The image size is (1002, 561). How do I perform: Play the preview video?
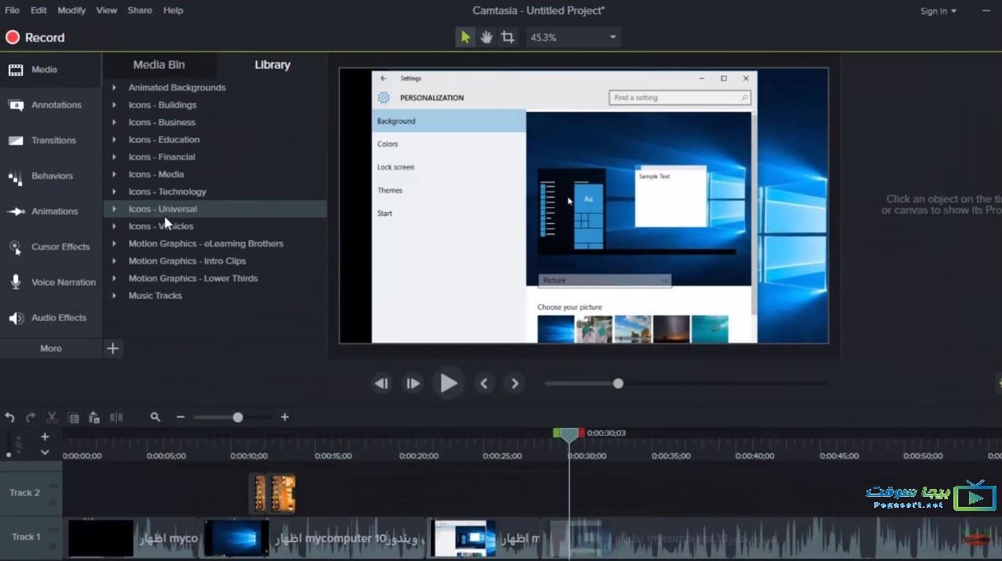[x=448, y=383]
